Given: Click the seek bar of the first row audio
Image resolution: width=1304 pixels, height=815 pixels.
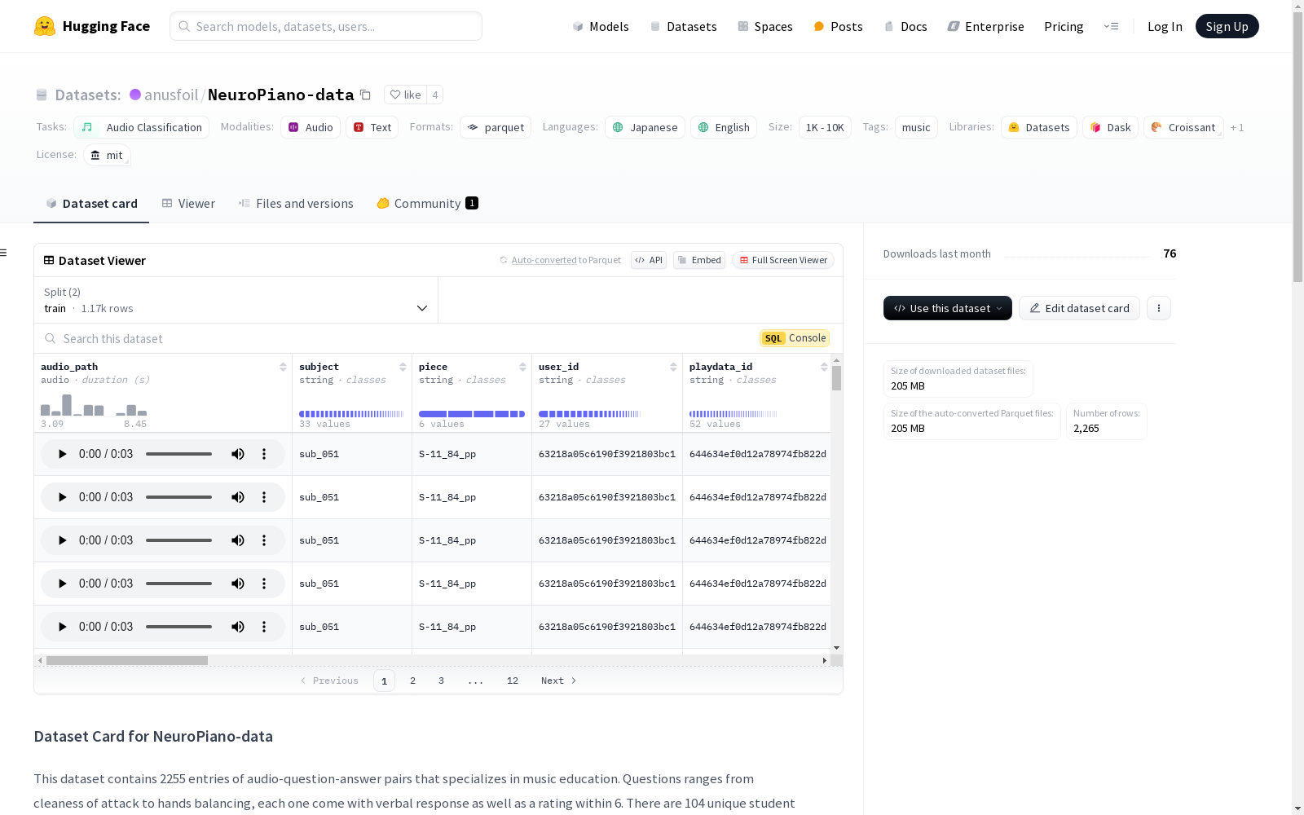Looking at the screenshot, I should (x=179, y=454).
